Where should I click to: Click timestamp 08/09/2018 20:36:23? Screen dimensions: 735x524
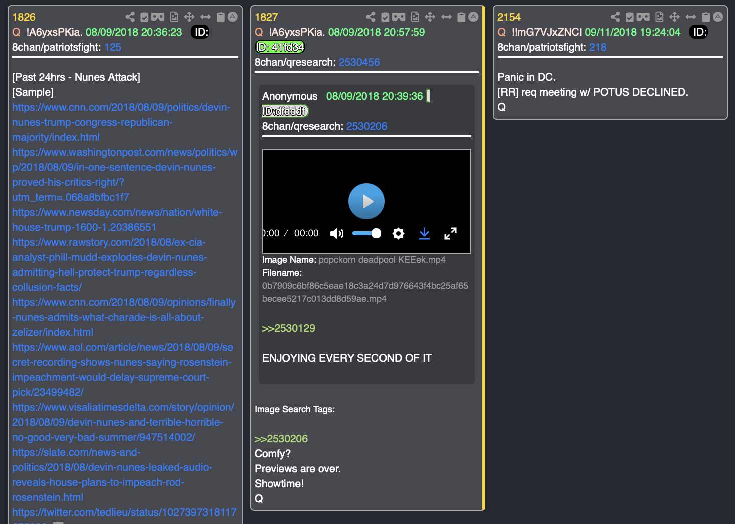[x=134, y=32]
